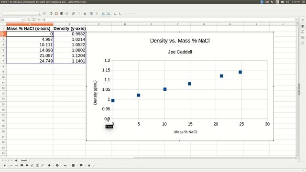Click the Chart Wall icon
The width and height of the screenshot is (306, 172).
tap(62, 13)
